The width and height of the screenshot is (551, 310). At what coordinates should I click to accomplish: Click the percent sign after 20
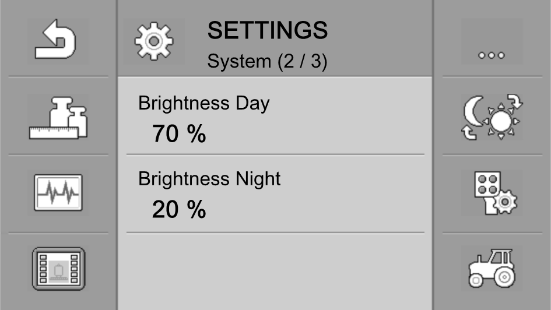[197, 210]
